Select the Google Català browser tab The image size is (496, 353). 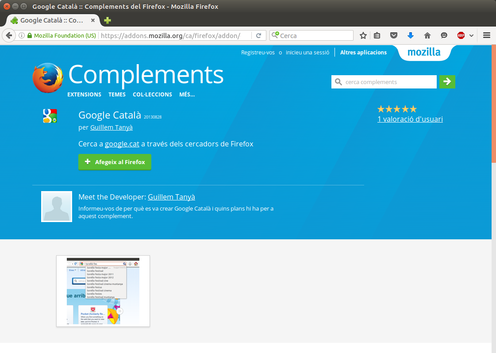pyautogui.click(x=51, y=20)
